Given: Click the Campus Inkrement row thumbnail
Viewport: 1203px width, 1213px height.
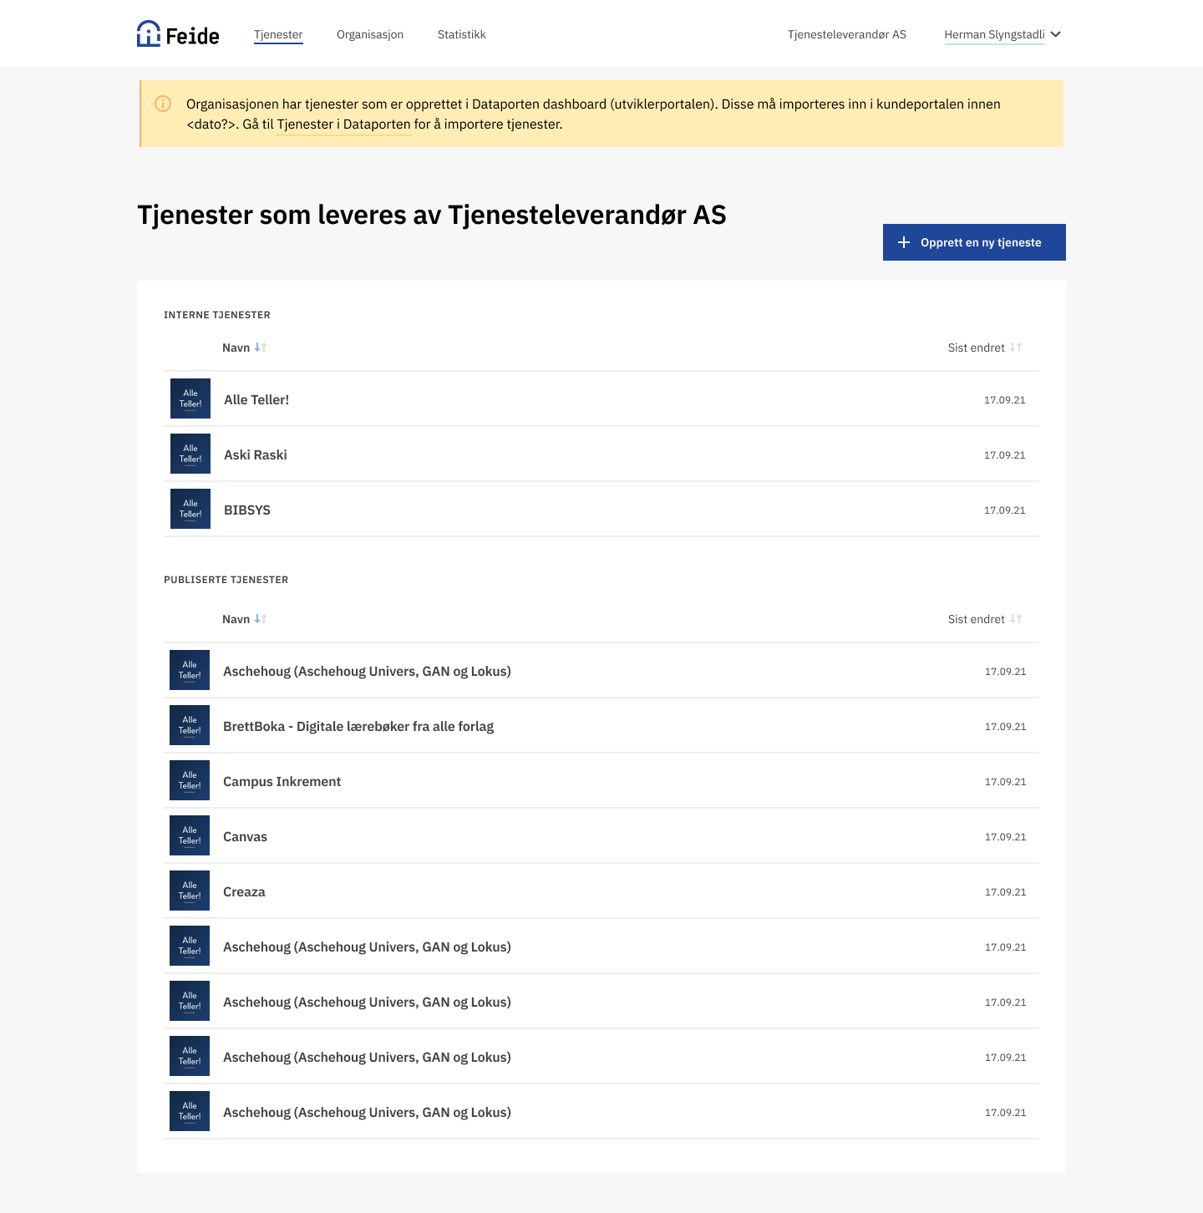Looking at the screenshot, I should [x=190, y=780].
